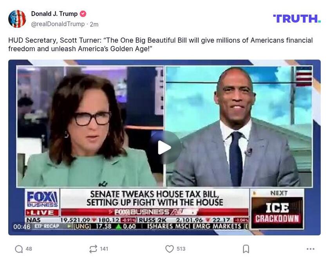Open post via 2m timestamp
The height and width of the screenshot is (264, 329).
(x=94, y=24)
